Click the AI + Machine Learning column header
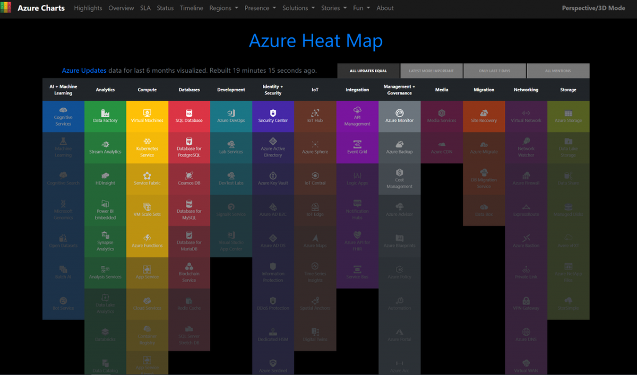Viewport: 637px width, 375px height. (x=63, y=90)
